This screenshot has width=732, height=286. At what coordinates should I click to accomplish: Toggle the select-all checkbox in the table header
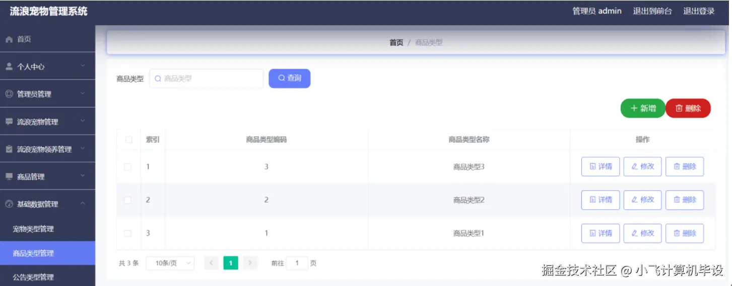coord(128,140)
